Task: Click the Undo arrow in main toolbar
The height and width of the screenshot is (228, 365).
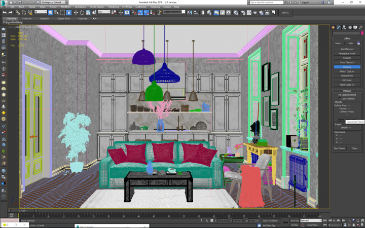Action: tap(5, 13)
